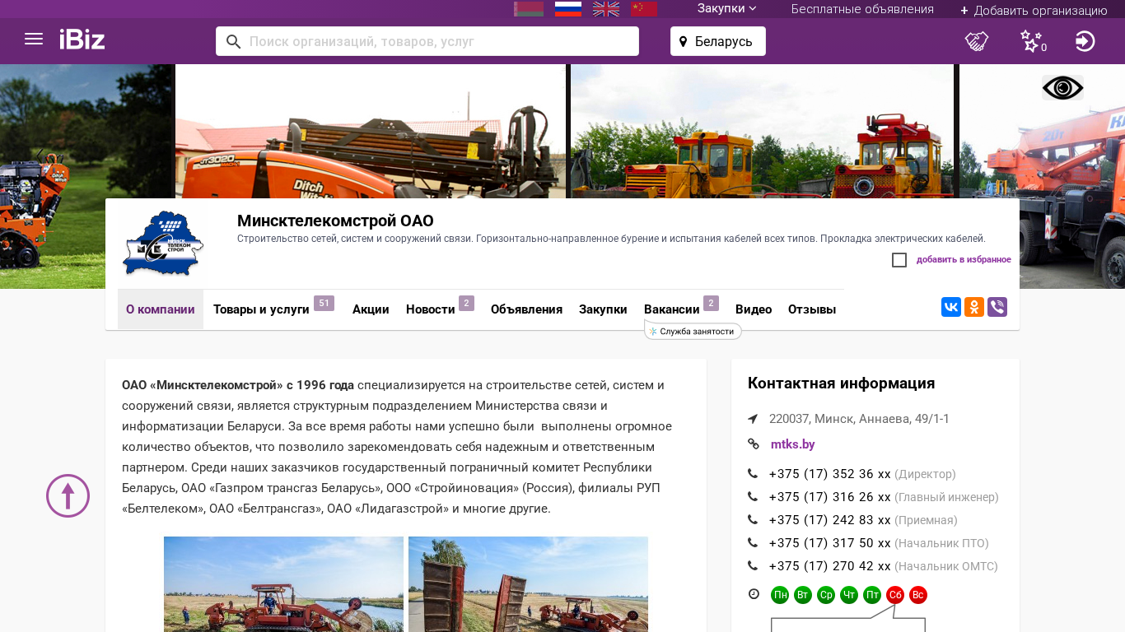
Task: Switch site language to Belarusian flag
Action: pyautogui.click(x=529, y=9)
